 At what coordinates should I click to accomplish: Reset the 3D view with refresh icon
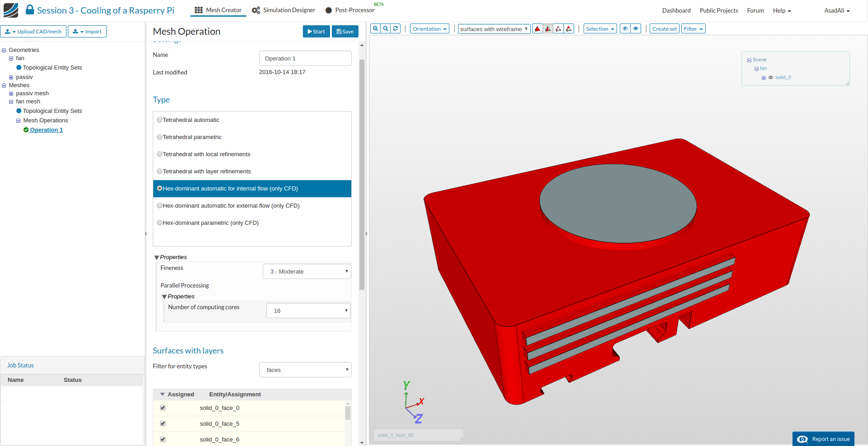[396, 28]
